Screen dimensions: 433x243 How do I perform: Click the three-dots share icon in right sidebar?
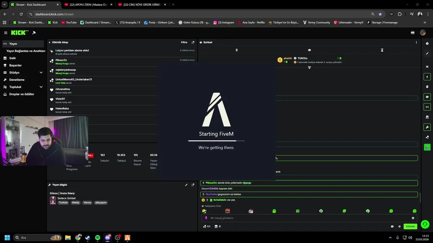point(427,137)
